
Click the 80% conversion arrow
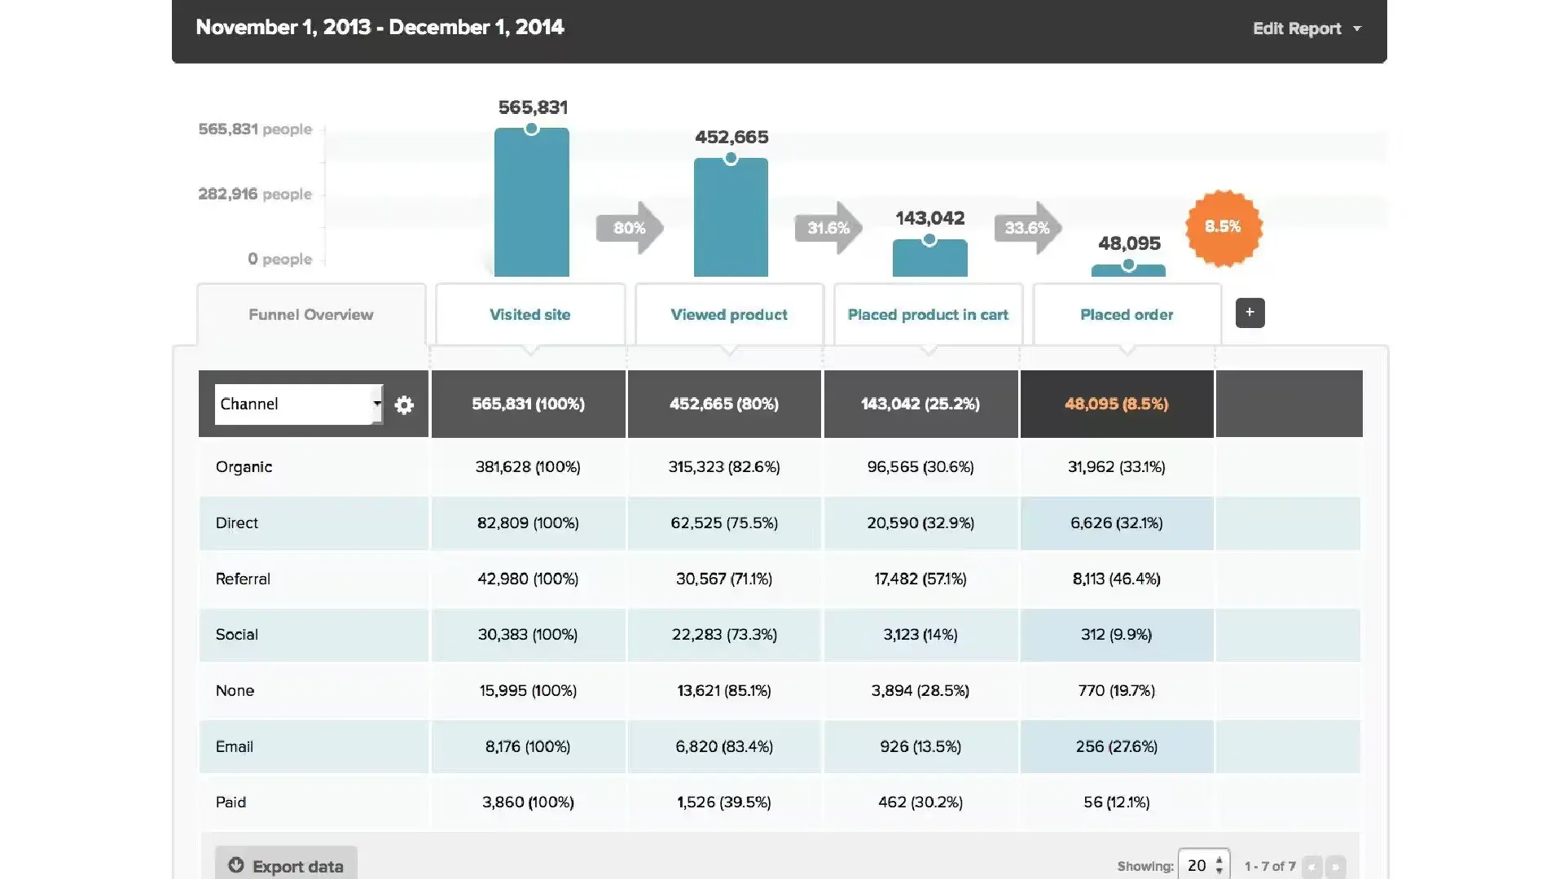629,228
